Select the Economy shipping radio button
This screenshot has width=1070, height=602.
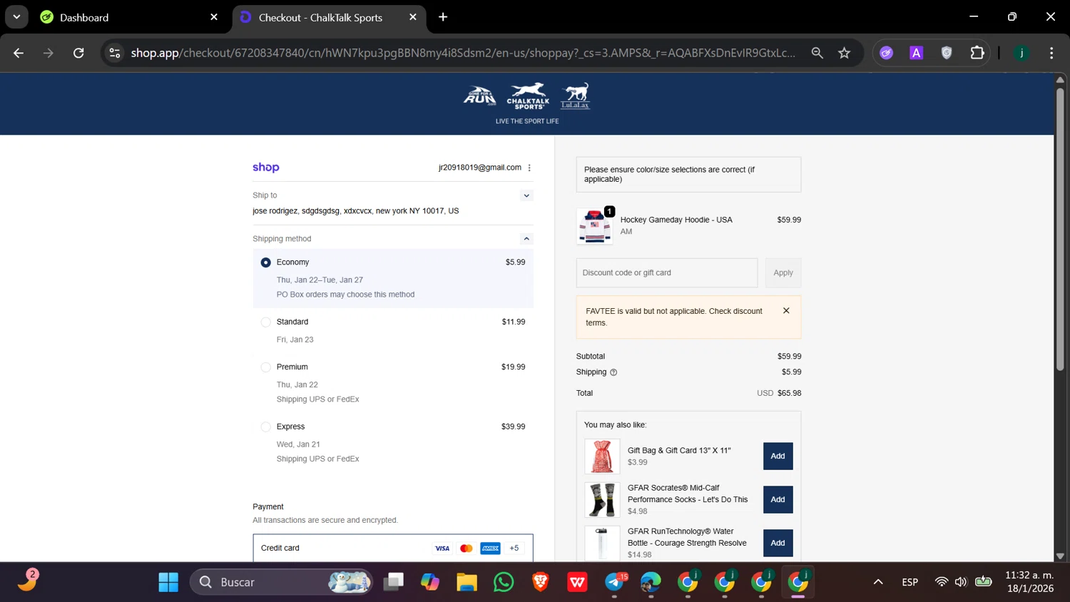266,262
